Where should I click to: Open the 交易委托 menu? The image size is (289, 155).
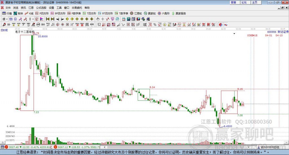[x=77, y=8]
